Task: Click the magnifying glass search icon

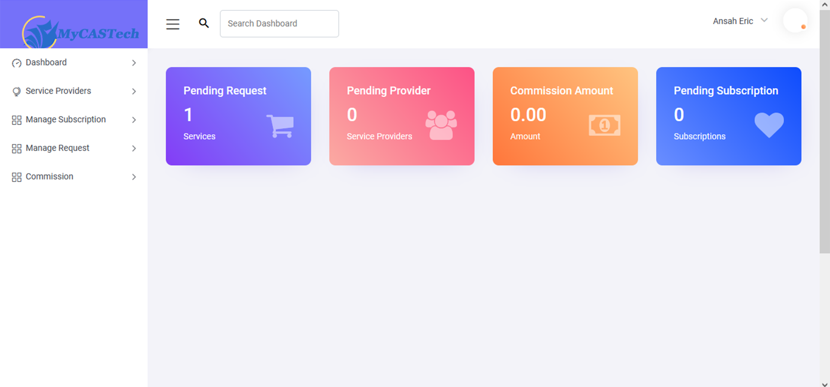Action: [x=204, y=23]
